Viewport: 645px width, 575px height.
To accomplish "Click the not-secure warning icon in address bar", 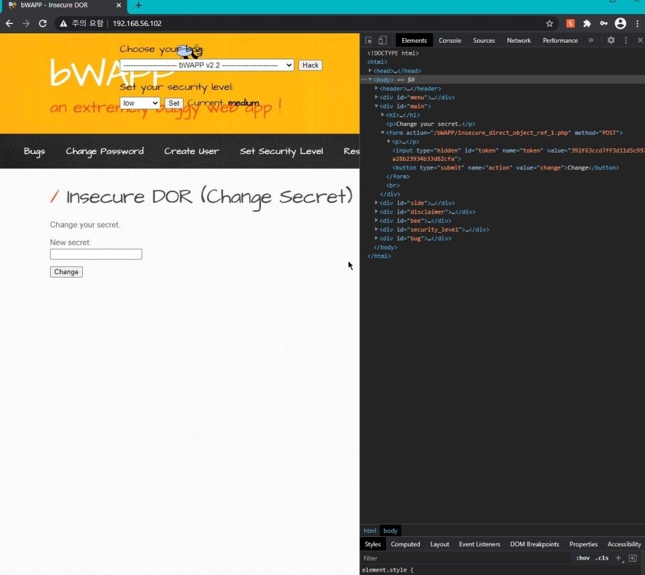I will (63, 23).
